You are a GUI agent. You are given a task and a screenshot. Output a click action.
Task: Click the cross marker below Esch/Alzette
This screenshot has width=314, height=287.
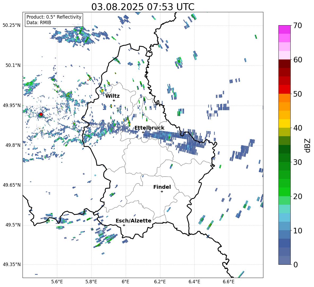[x=124, y=225]
